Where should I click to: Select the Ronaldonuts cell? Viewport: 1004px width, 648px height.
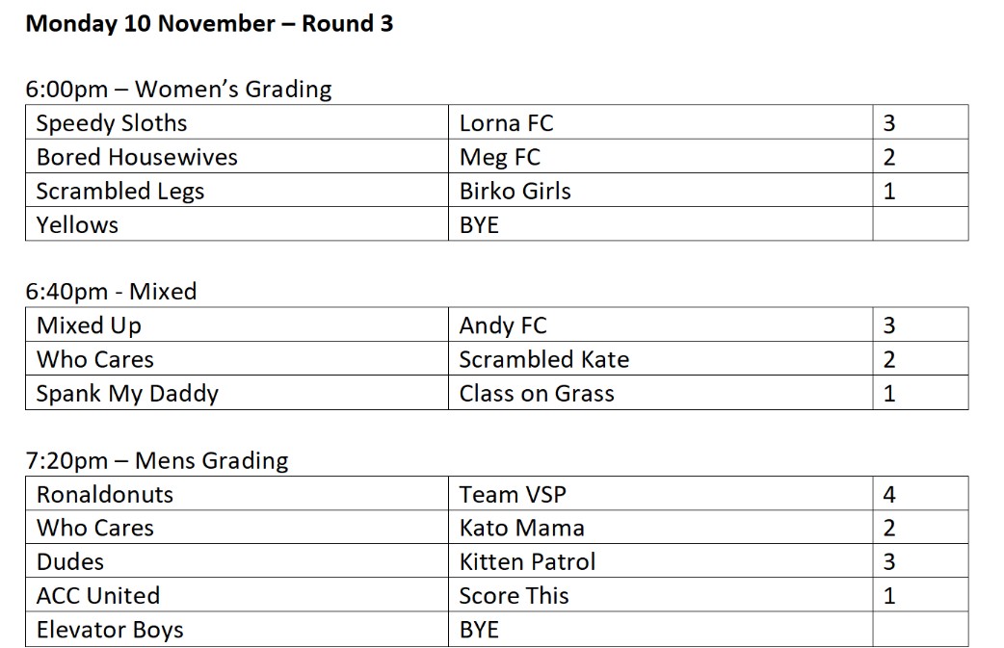pos(105,494)
